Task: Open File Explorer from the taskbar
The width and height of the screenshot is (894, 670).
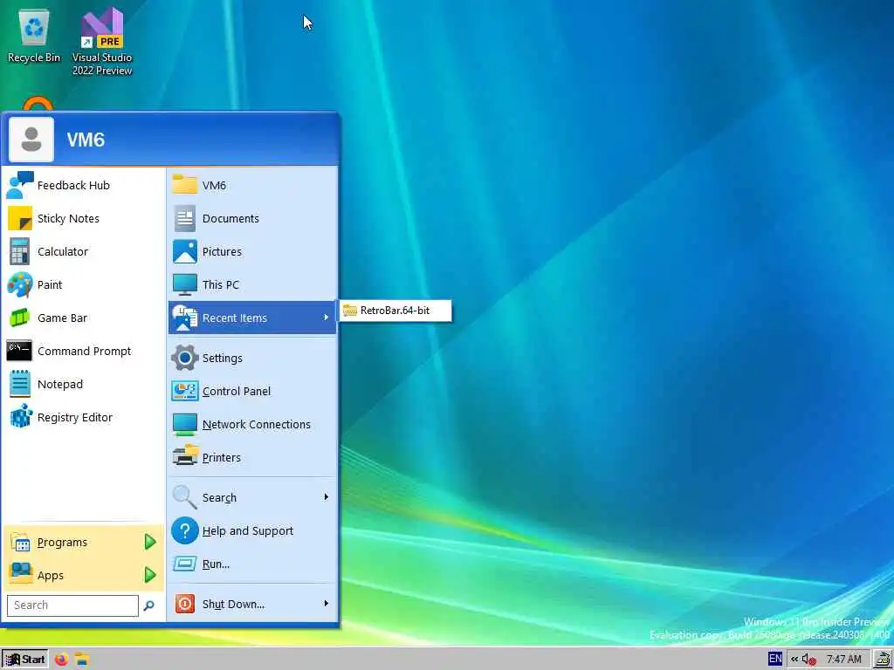Action: pos(82,660)
